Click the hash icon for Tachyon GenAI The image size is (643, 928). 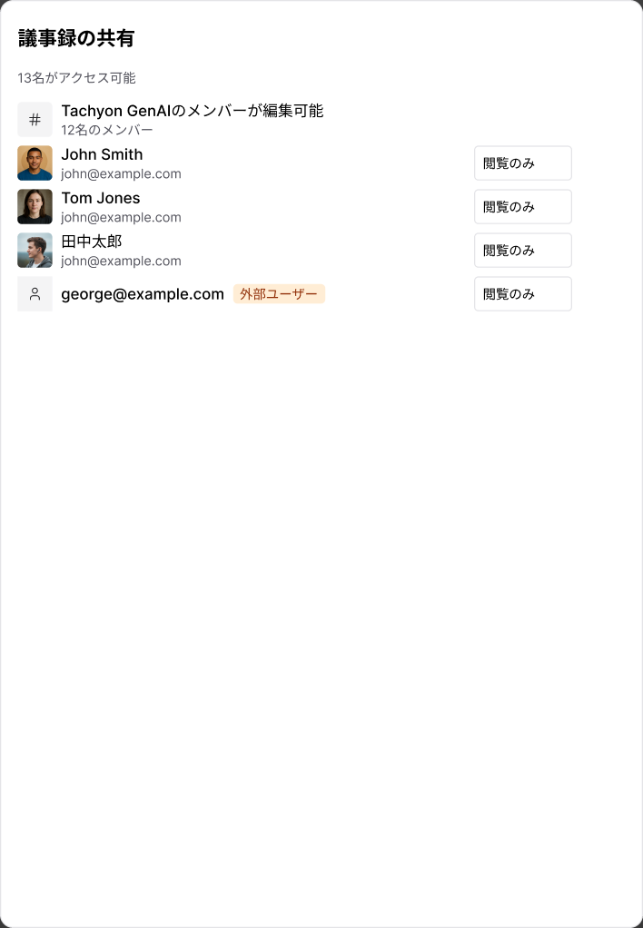click(35, 120)
